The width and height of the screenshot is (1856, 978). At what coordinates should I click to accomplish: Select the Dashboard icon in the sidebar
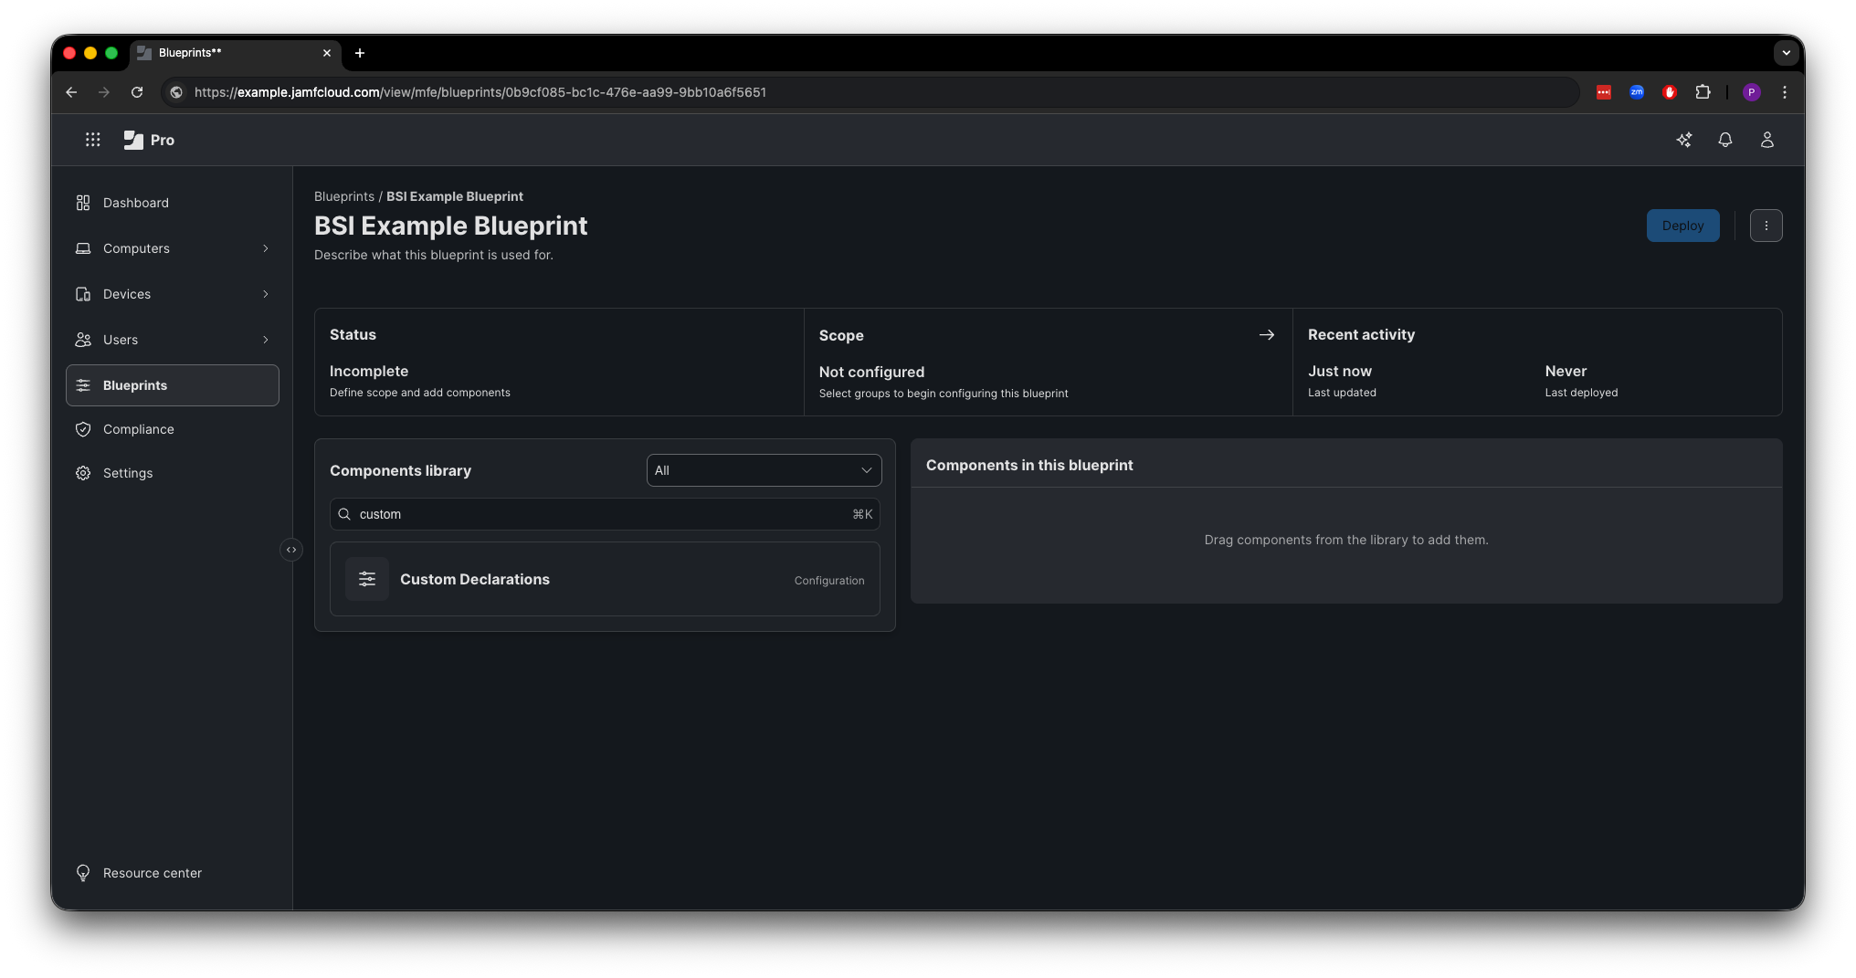point(83,202)
